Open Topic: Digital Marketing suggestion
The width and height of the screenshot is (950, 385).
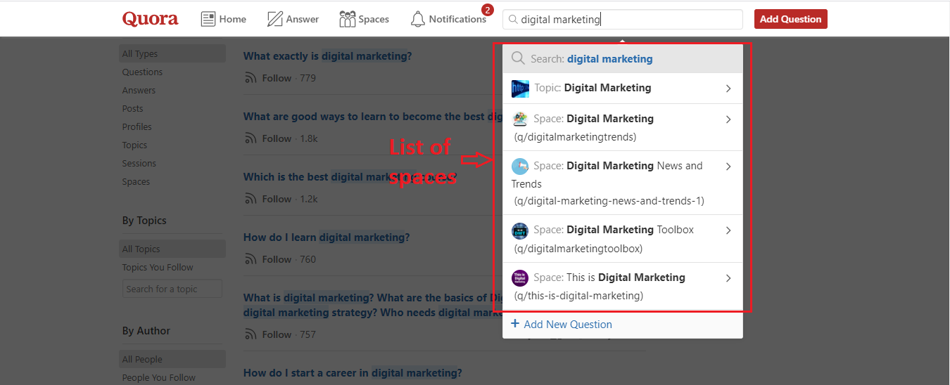pyautogui.click(x=623, y=89)
